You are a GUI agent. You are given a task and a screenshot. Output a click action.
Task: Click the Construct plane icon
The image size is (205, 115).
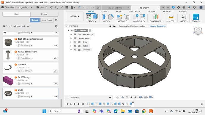pos(156,17)
